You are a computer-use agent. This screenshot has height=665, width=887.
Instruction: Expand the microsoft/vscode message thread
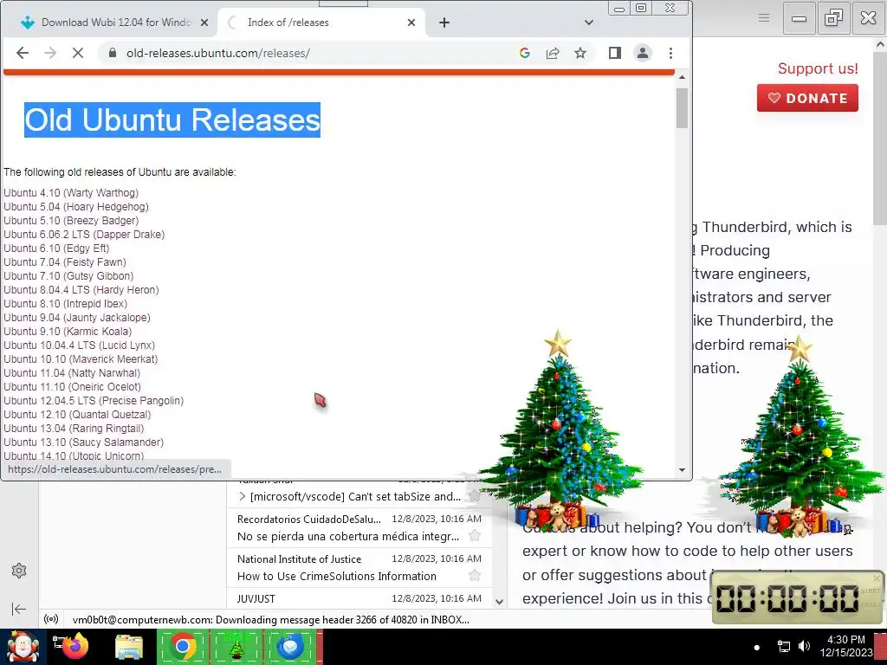coord(243,496)
